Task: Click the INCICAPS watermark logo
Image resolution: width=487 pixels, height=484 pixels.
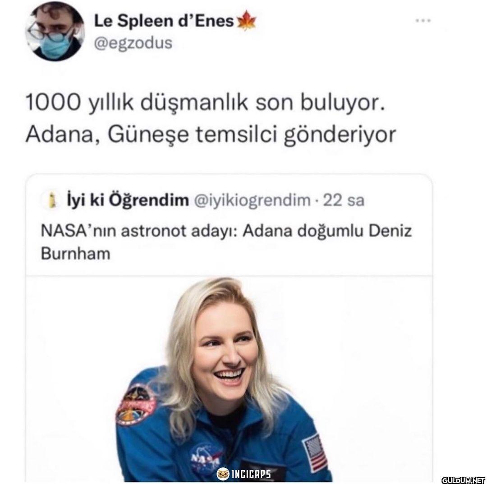Action: tap(243, 474)
